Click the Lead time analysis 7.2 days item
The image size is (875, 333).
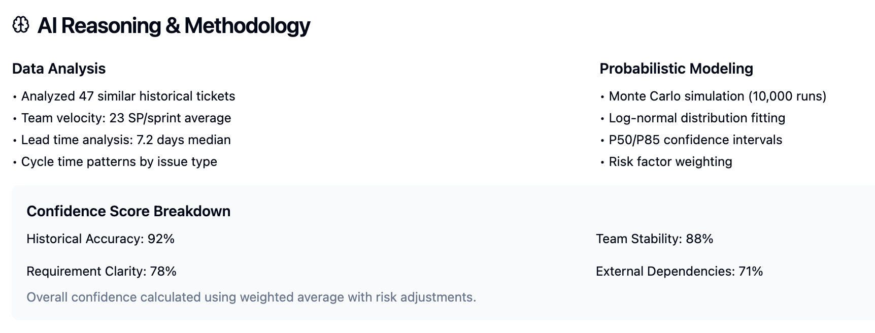coord(126,140)
